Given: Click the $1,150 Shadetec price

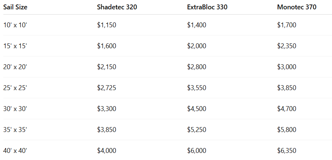Looking at the screenshot, I should coord(107,25).
